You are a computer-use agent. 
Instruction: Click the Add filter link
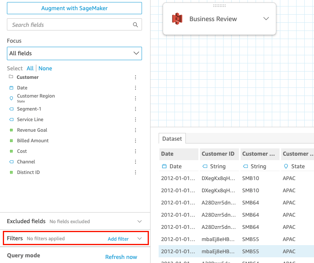coord(118,239)
